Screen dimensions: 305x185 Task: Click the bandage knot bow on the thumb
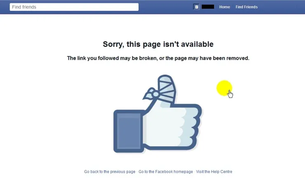point(152,94)
